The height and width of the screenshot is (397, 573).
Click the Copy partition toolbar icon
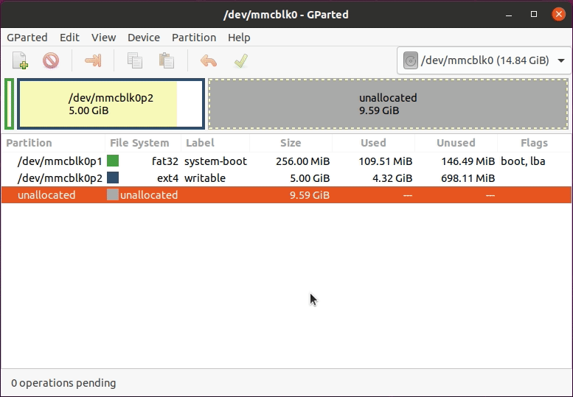point(135,60)
